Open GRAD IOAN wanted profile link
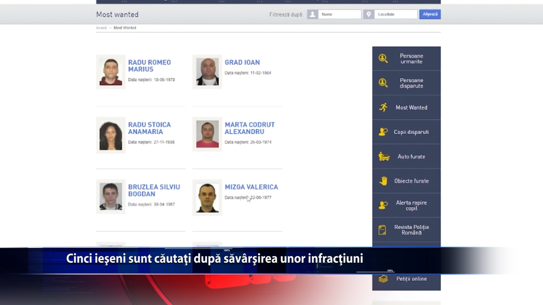 pyautogui.click(x=242, y=62)
